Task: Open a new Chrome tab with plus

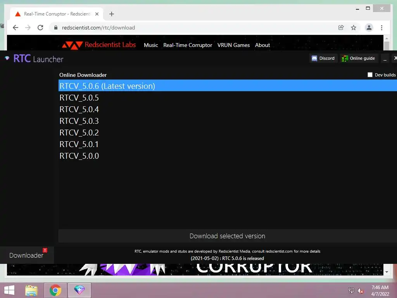Action: 112,14
